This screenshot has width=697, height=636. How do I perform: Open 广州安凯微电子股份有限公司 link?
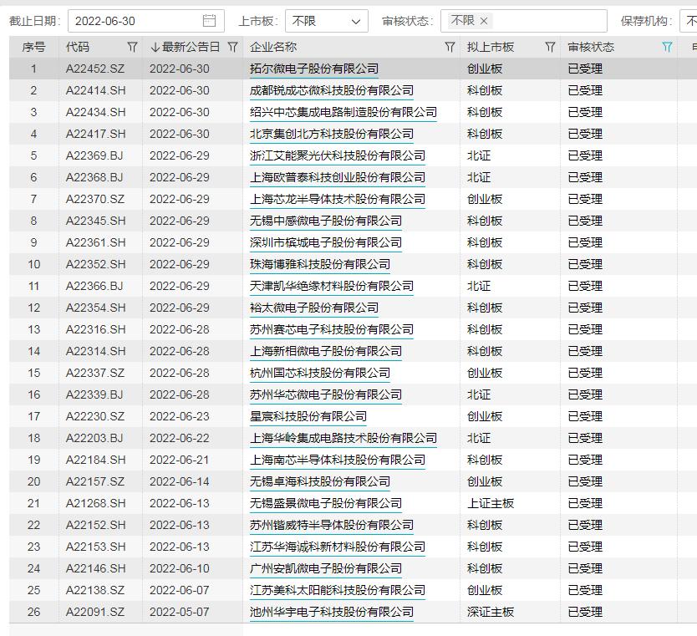326,569
